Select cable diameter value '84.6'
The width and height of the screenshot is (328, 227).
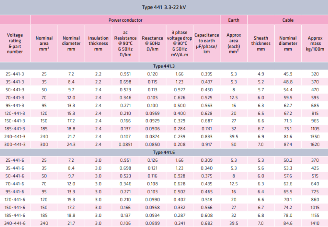pyautogui.click(x=288, y=223)
